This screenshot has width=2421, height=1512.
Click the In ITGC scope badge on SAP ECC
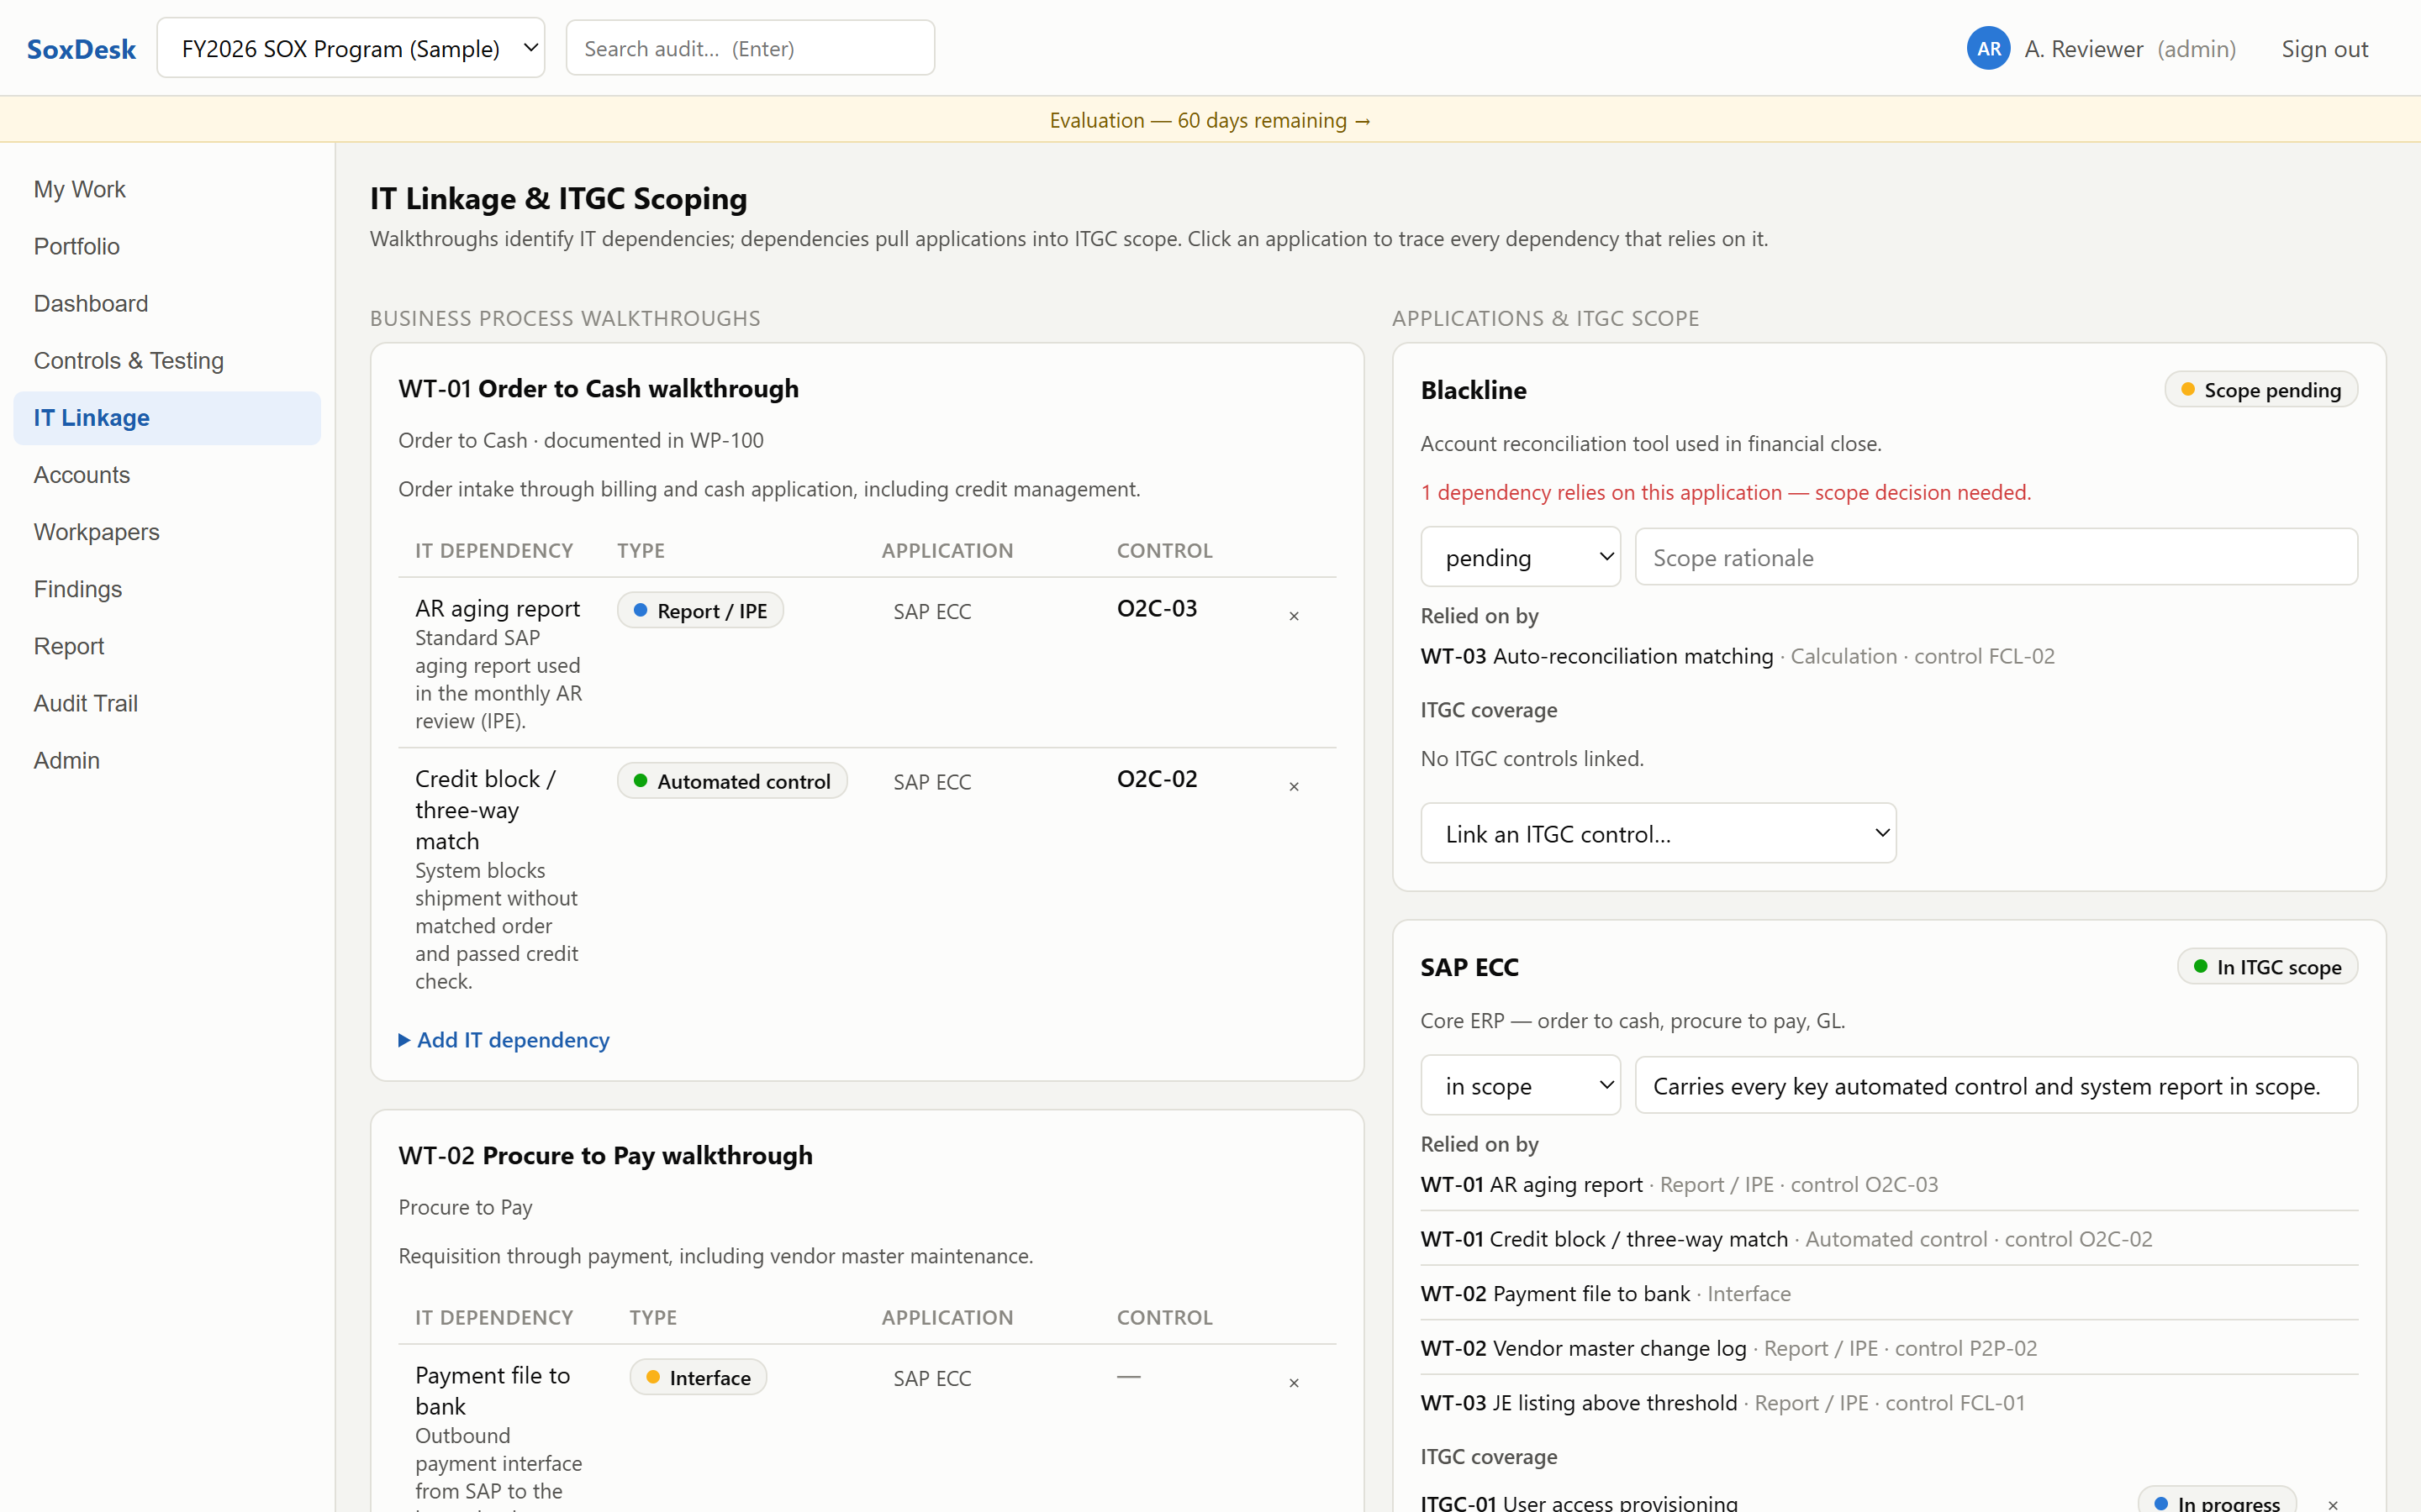tap(2267, 967)
